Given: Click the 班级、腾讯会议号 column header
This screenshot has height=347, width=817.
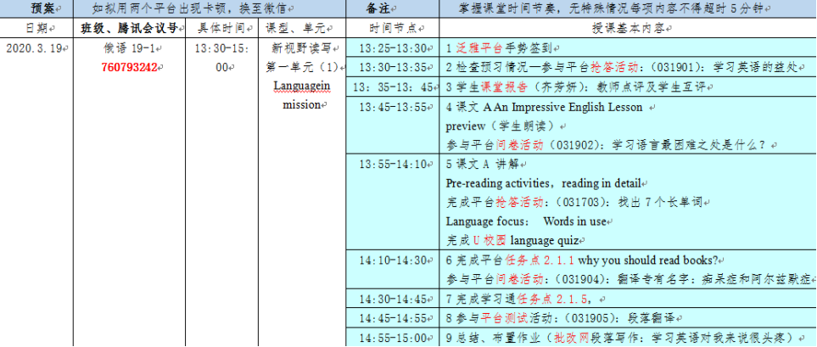Looking at the screenshot, I should pos(128,28).
